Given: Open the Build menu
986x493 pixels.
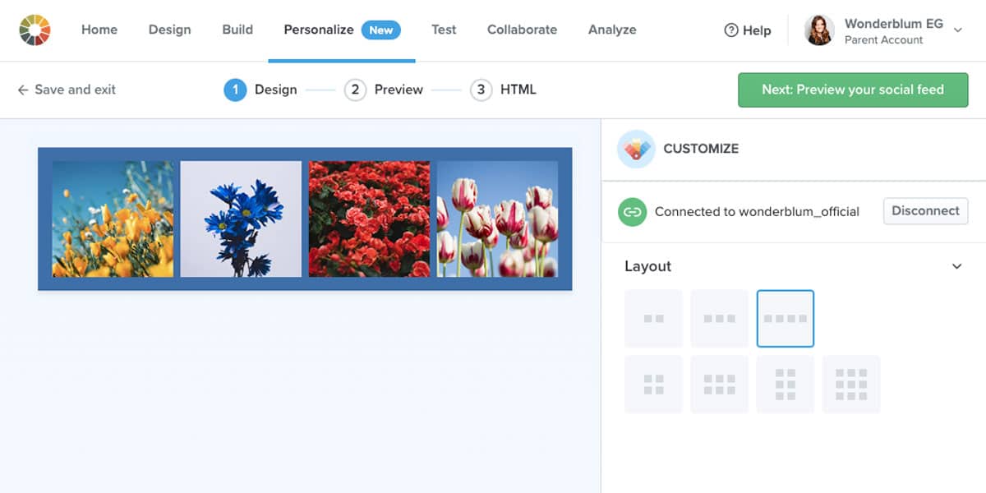Looking at the screenshot, I should tap(237, 30).
